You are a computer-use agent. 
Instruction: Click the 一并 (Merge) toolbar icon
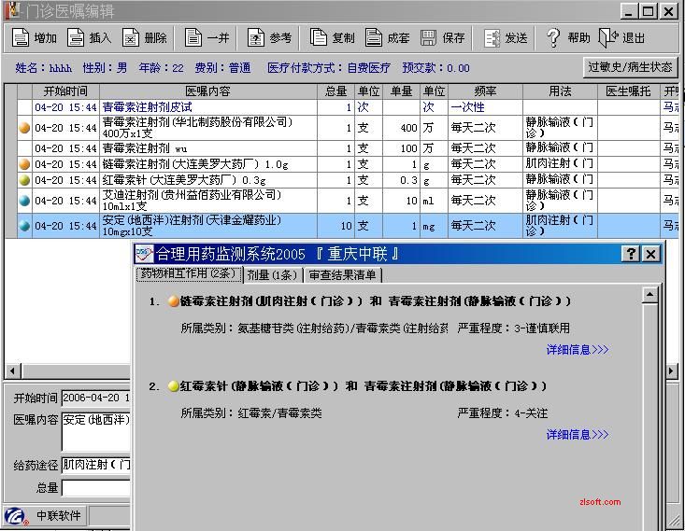193,38
